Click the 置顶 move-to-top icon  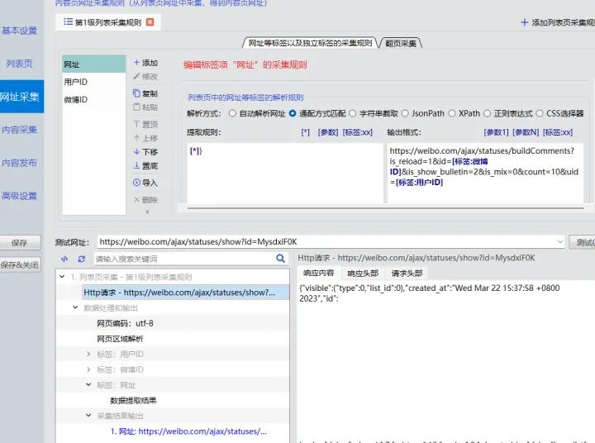tap(136, 124)
